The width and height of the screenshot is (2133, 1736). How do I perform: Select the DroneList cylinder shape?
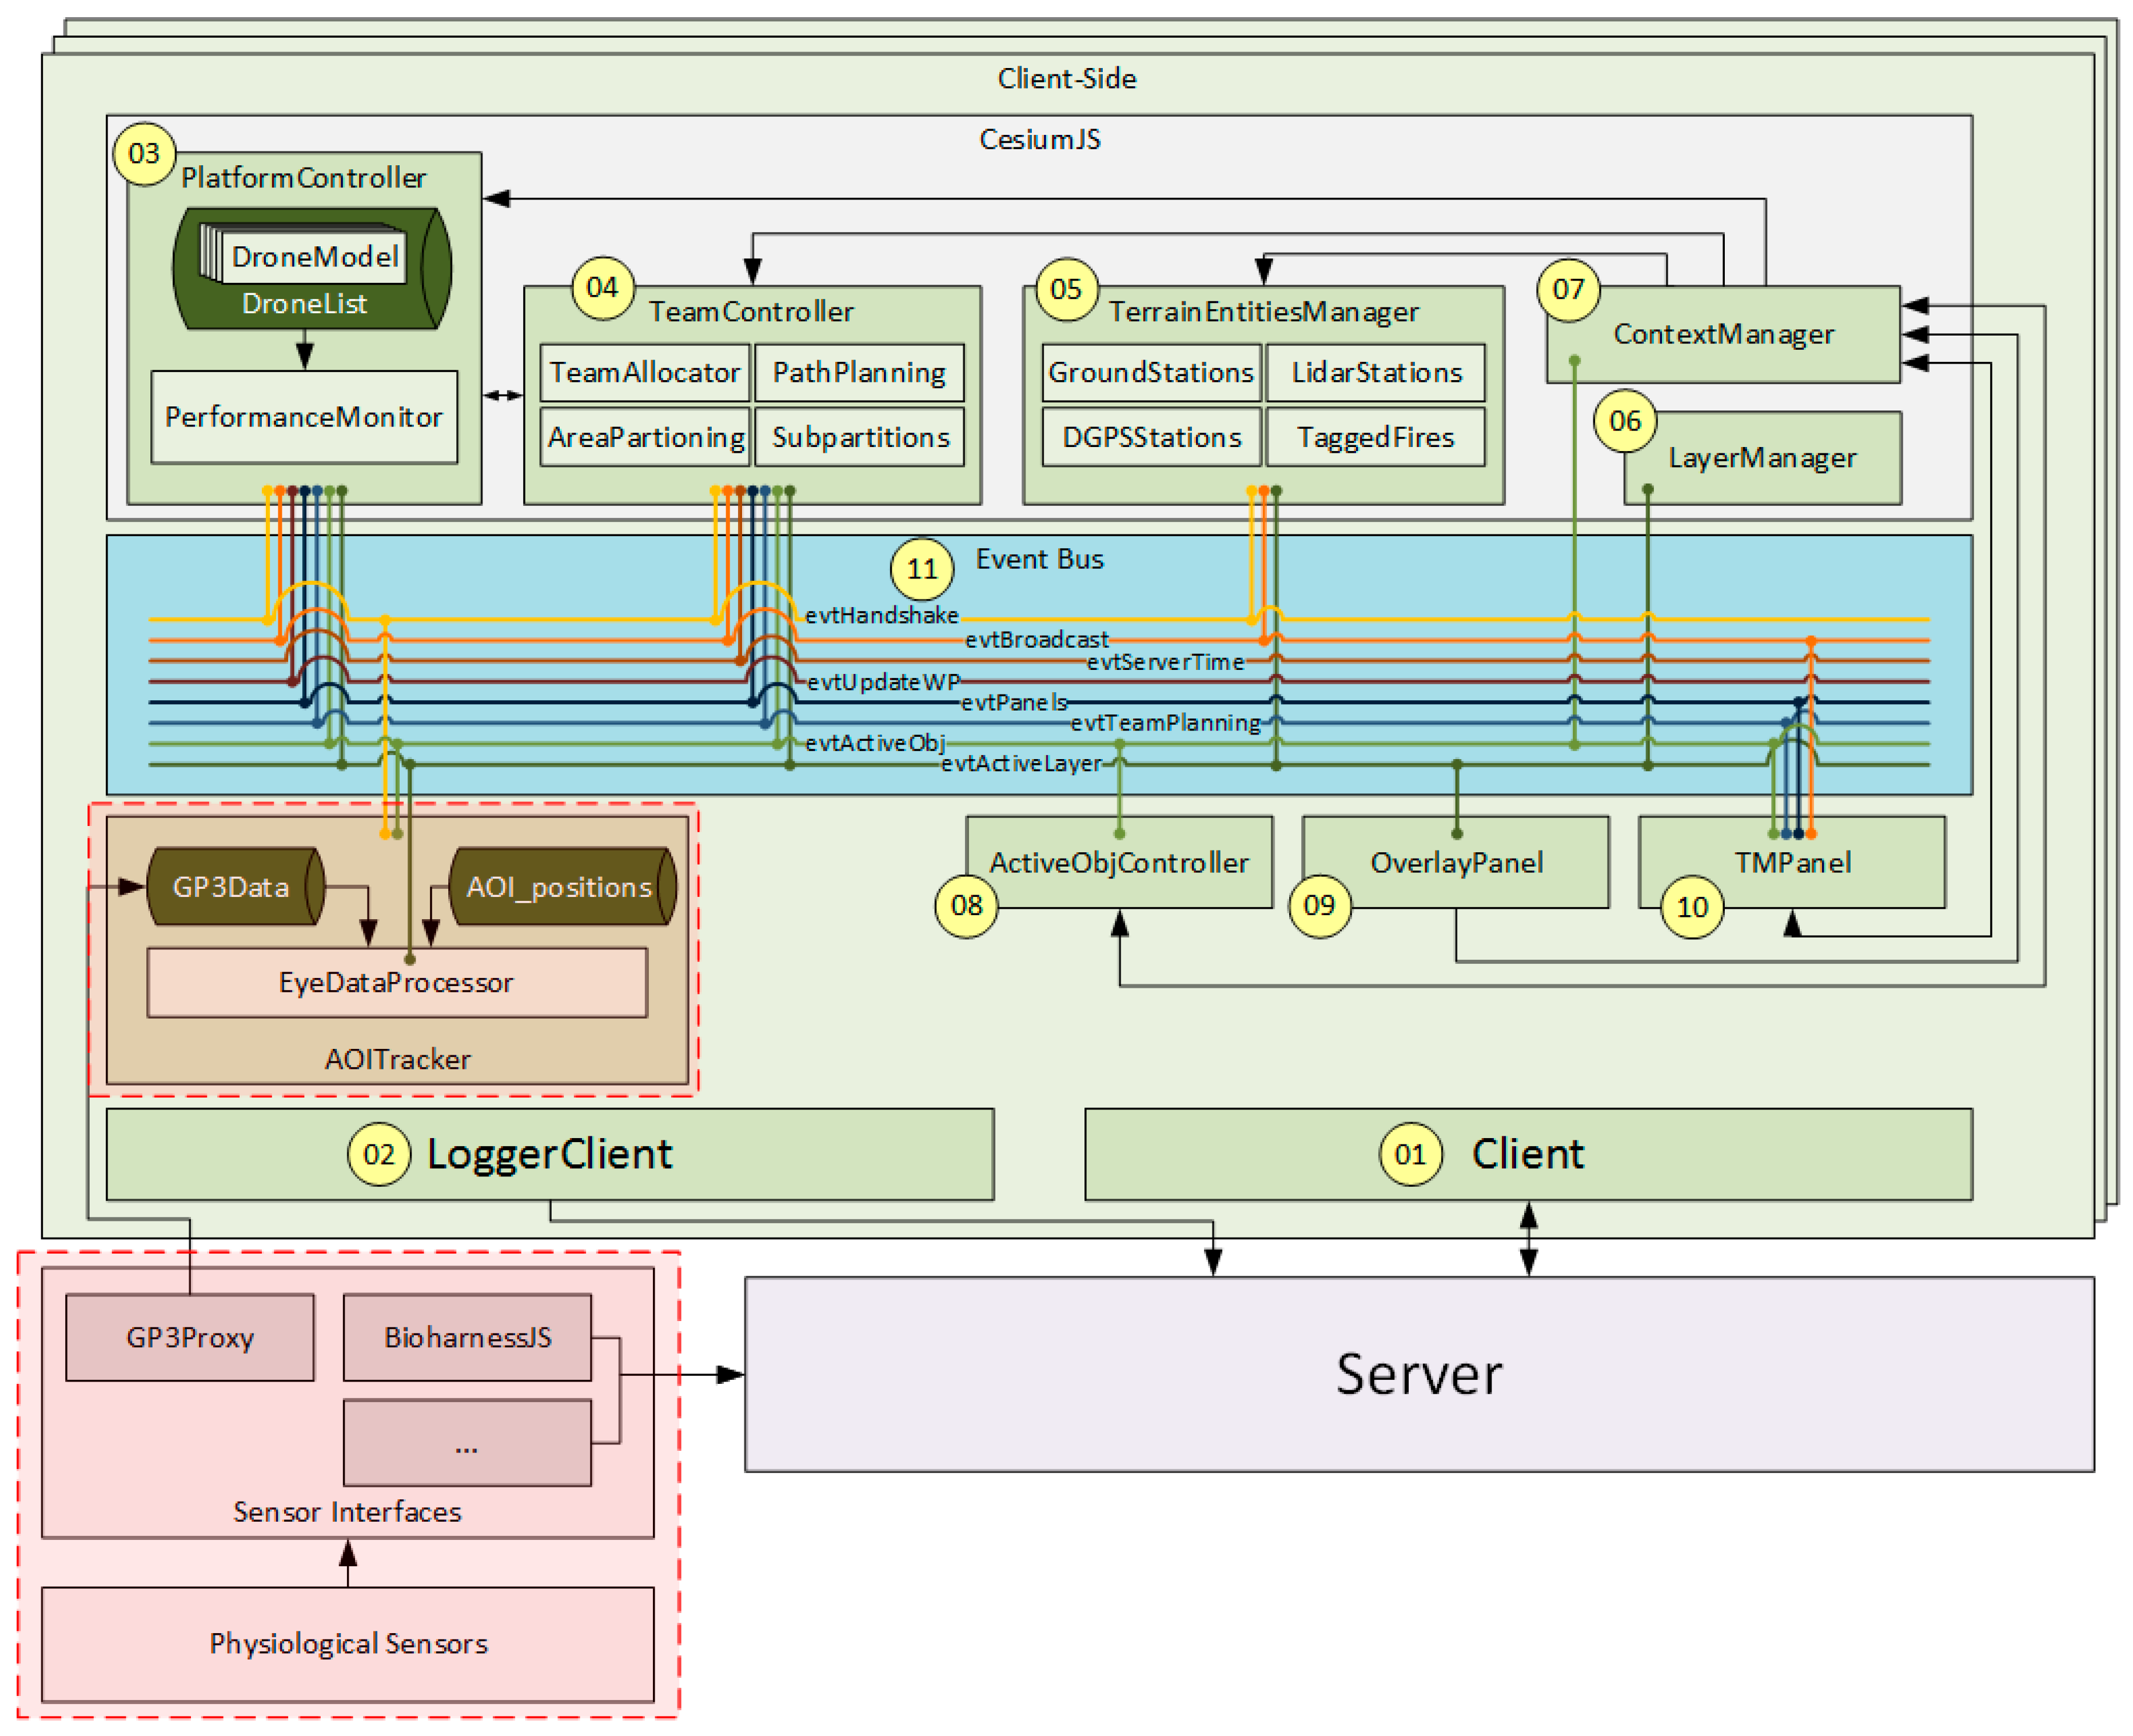coord(304,304)
